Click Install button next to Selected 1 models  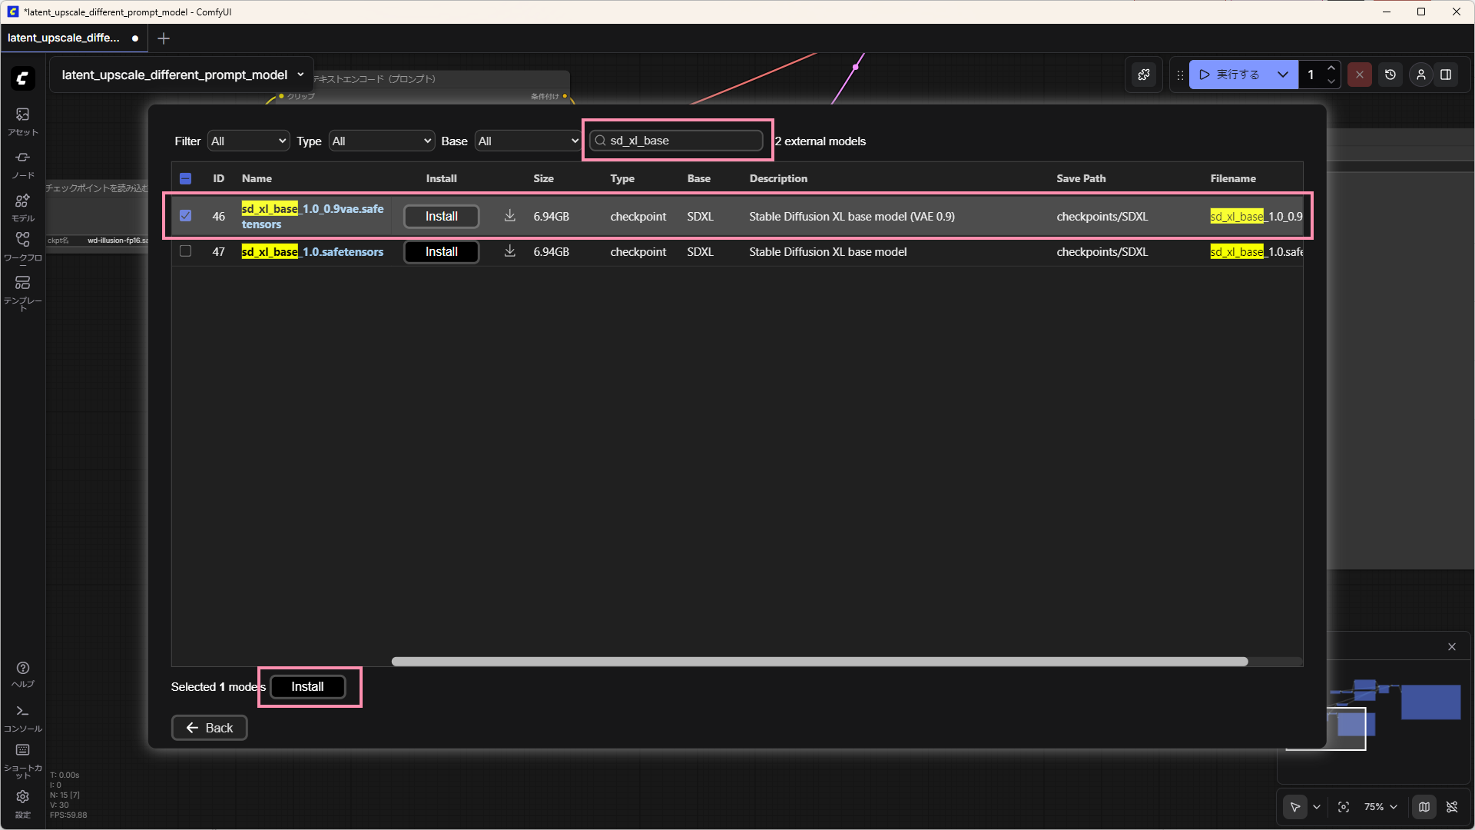click(307, 687)
